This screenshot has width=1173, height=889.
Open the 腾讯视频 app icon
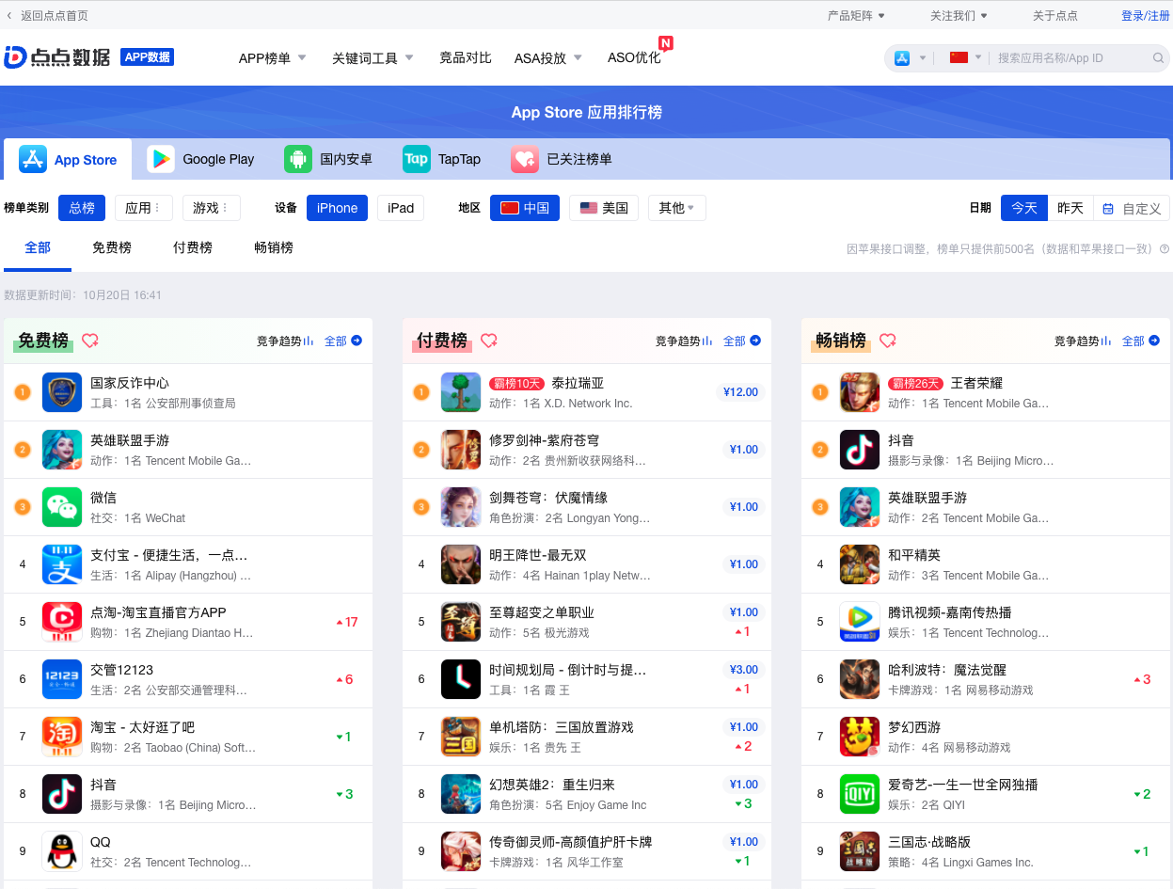860,622
